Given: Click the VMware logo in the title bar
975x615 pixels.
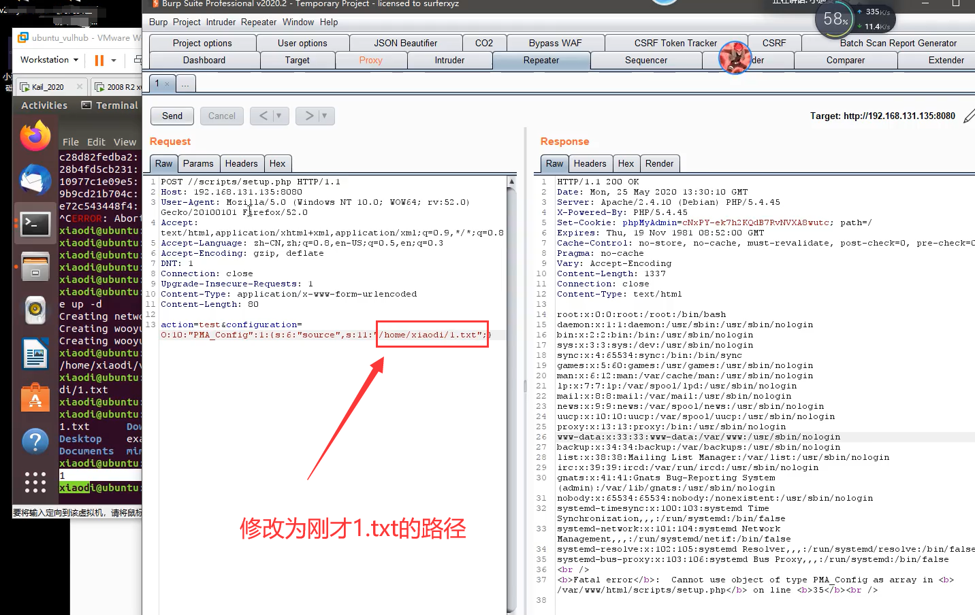Looking at the screenshot, I should tap(23, 37).
